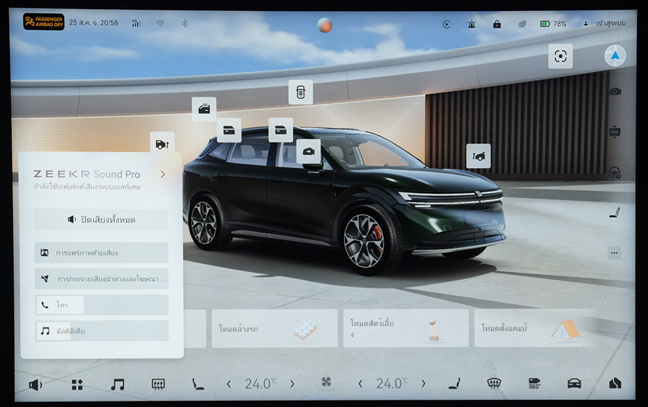The height and width of the screenshot is (407, 648).
Task: Toggle front windshield defrost
Action: click(494, 384)
